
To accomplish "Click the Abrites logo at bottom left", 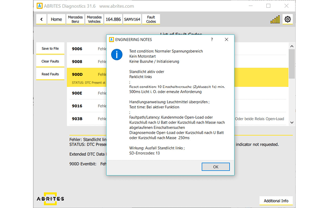I will click(x=50, y=199).
